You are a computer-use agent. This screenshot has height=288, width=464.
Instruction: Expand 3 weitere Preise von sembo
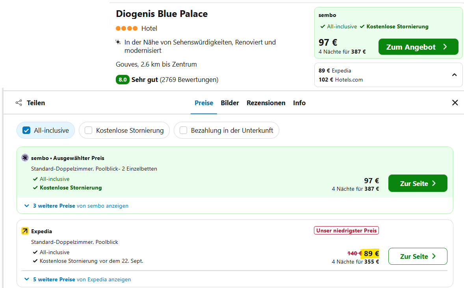[76, 206]
